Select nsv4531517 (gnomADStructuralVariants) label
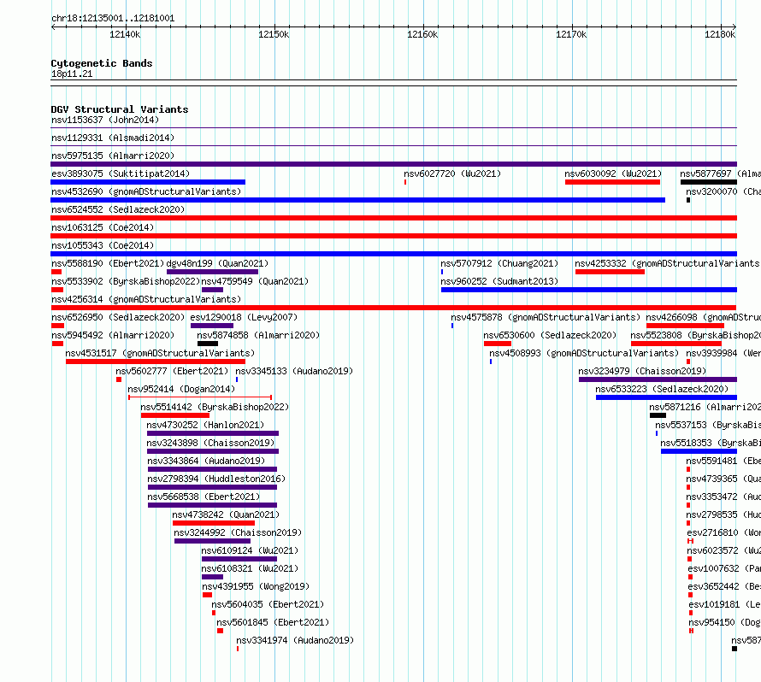The image size is (761, 682). (160, 353)
